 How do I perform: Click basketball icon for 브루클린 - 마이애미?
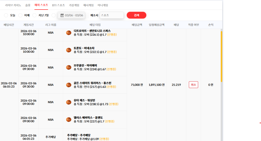(69, 67)
